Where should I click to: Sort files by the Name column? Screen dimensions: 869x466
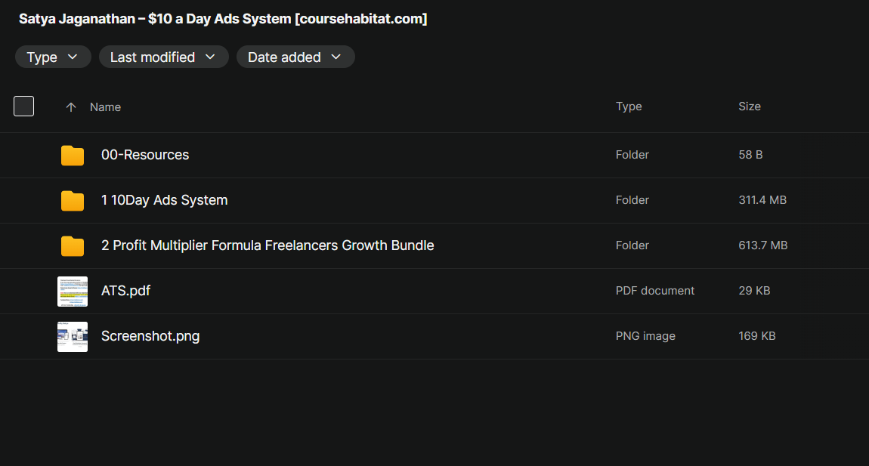[105, 107]
